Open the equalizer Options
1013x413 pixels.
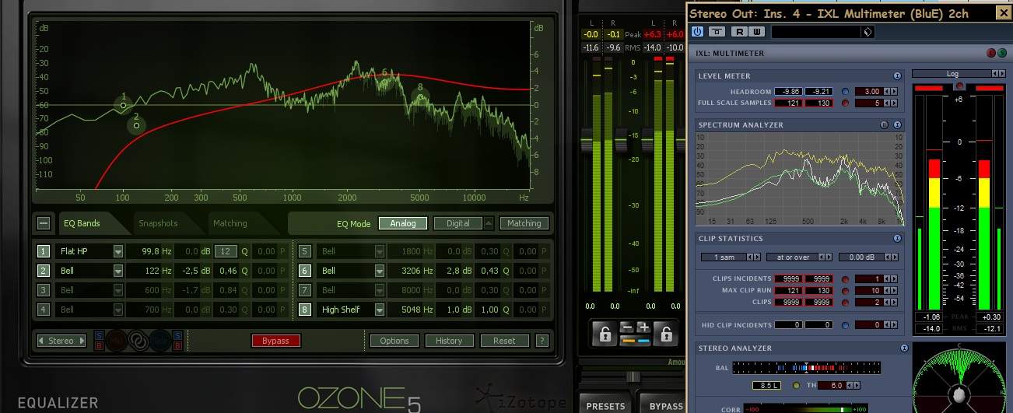394,341
